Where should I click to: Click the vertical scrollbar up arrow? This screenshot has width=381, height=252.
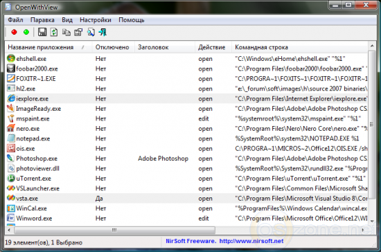372,46
